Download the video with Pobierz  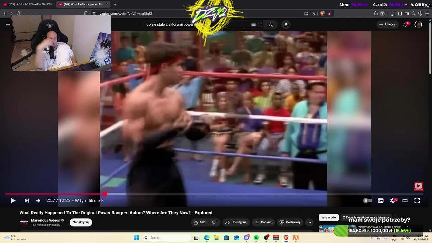(263, 222)
